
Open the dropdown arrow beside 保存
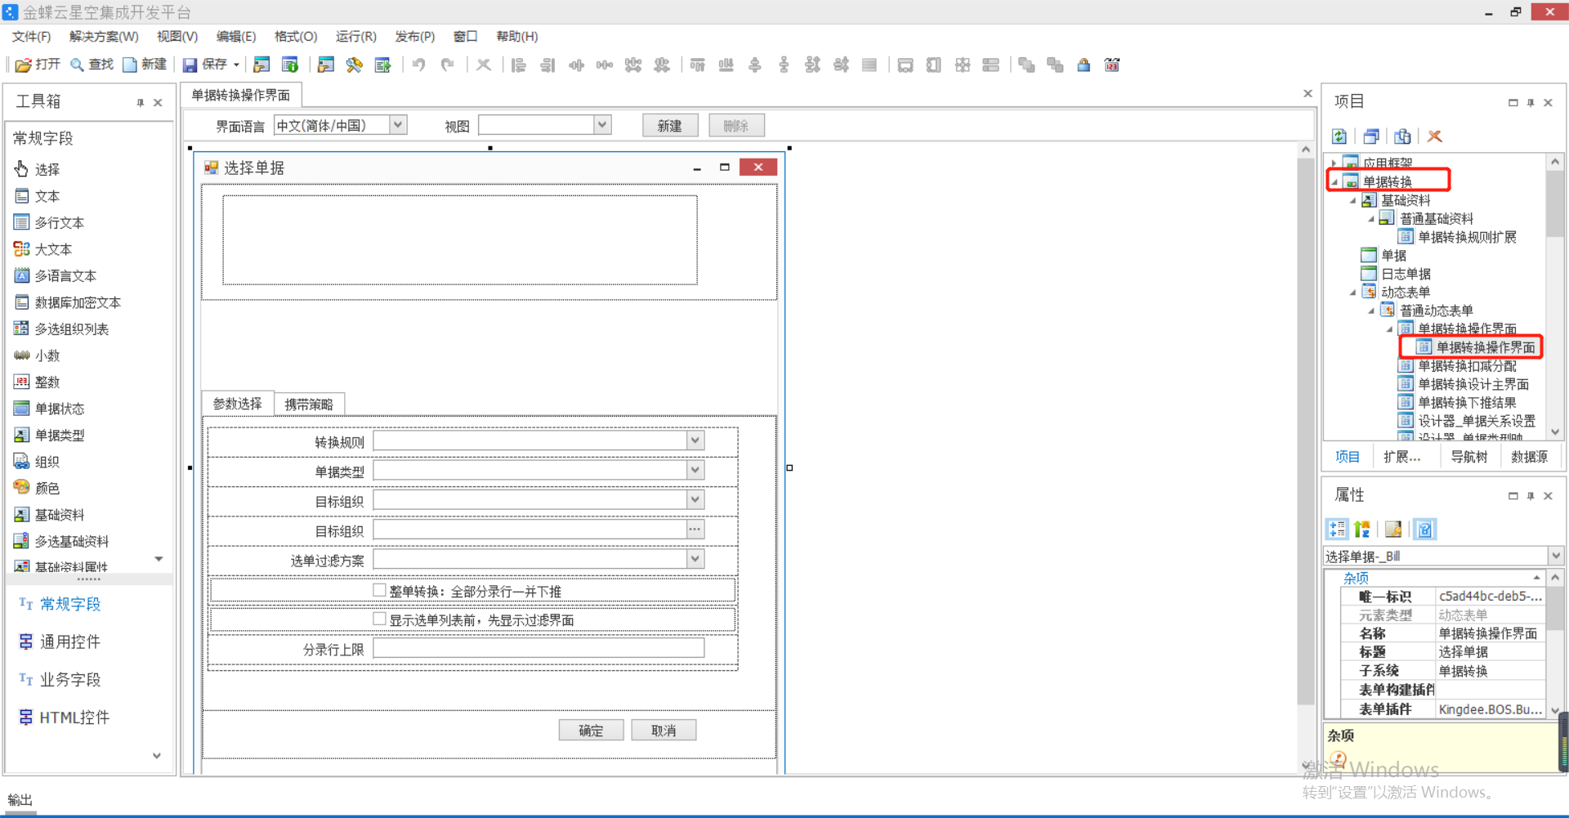(x=236, y=65)
